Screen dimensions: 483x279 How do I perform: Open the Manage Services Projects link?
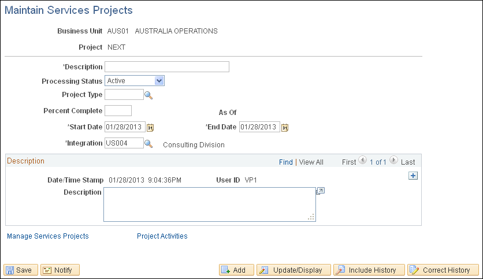pos(48,236)
